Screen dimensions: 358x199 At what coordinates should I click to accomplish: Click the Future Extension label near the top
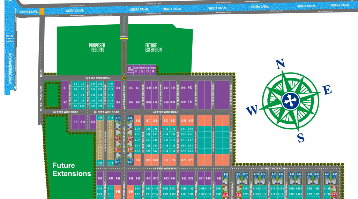154,48
